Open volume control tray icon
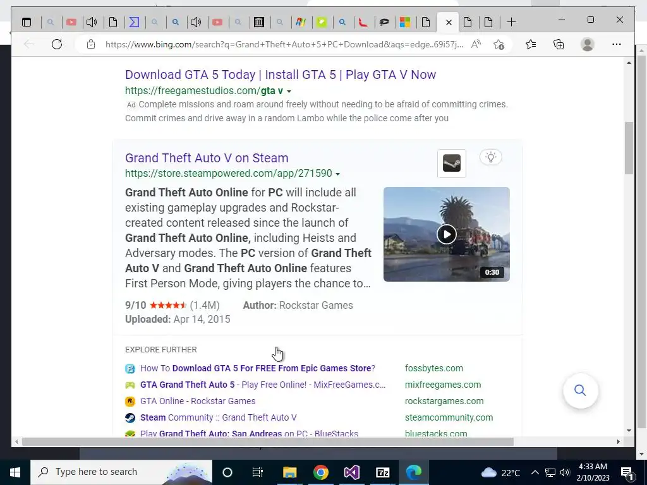Image resolution: width=647 pixels, height=485 pixels. [565, 472]
